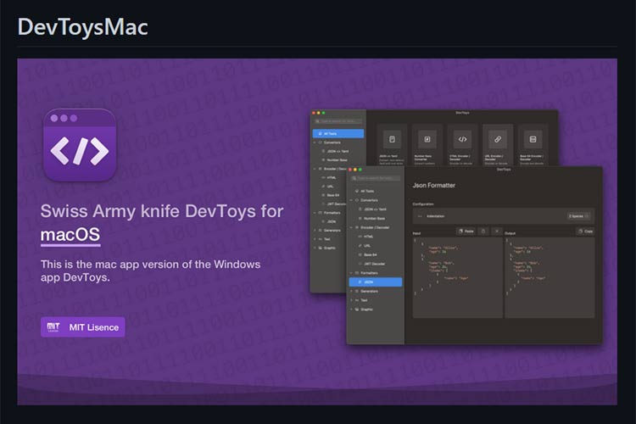Screen dimensions: 636x424
Task: Expand the Graphic group in front sidebar
Action: pyautogui.click(x=366, y=309)
